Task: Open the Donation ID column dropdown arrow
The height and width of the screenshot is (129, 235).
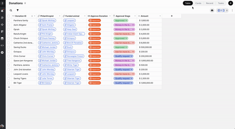Action: [x=35, y=16]
